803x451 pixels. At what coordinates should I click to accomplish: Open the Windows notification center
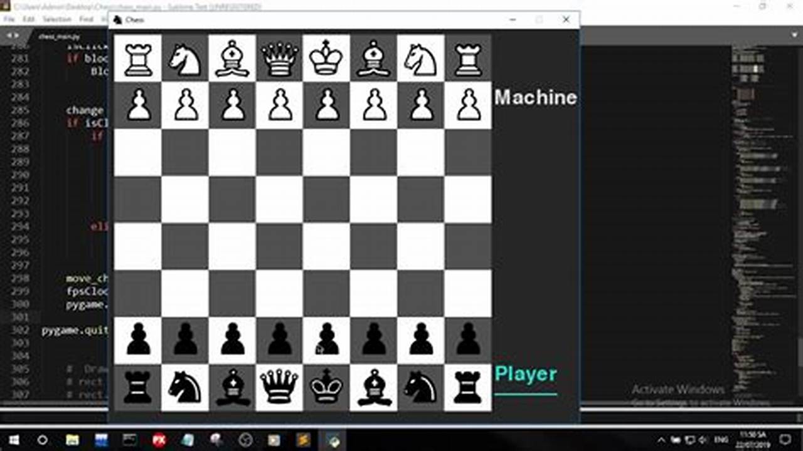click(785, 440)
